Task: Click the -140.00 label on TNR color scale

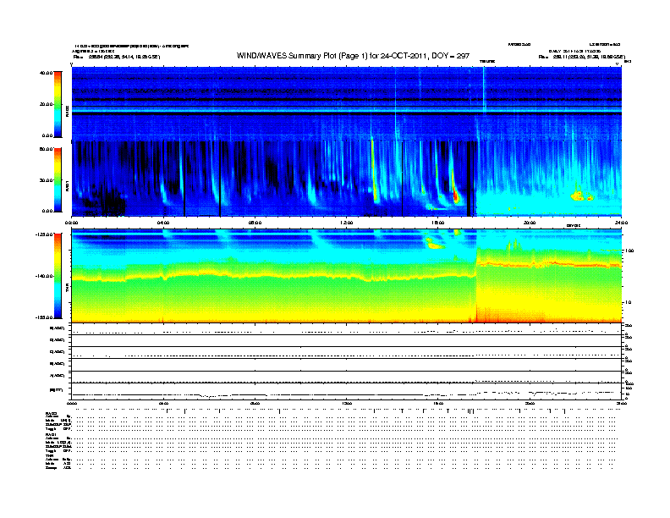Action: click(x=44, y=276)
